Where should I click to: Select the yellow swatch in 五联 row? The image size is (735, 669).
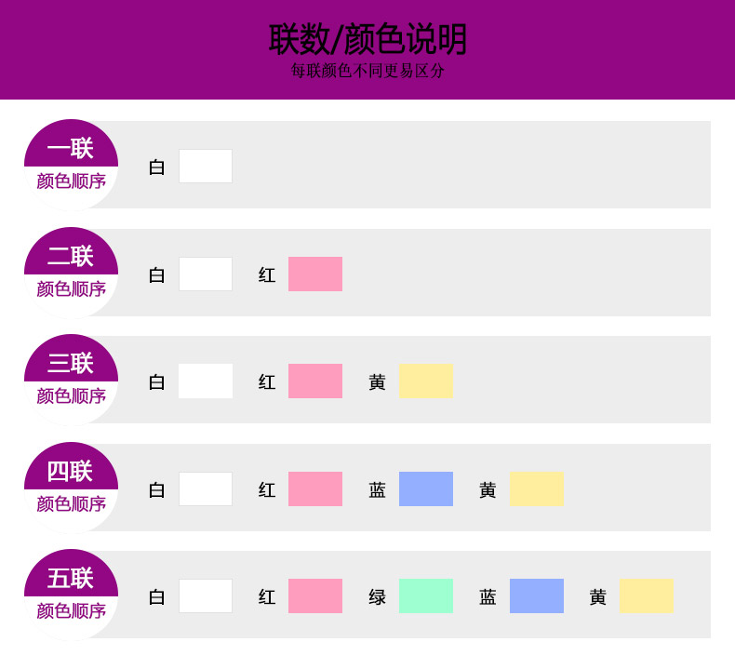pos(647,596)
